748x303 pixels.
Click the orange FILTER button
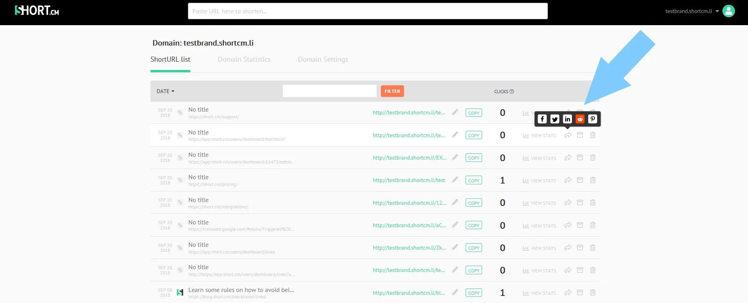click(x=392, y=91)
